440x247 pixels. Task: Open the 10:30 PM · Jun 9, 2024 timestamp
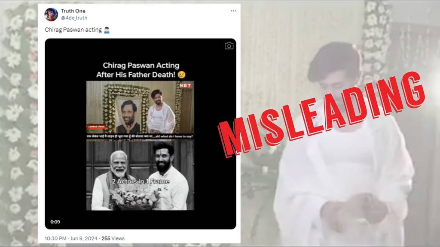point(71,238)
